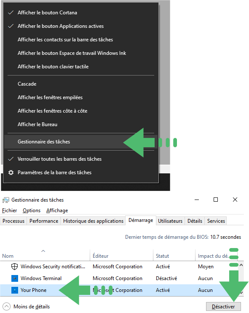
Task: Click Activé status of Windows Security
Action: [x=163, y=267]
